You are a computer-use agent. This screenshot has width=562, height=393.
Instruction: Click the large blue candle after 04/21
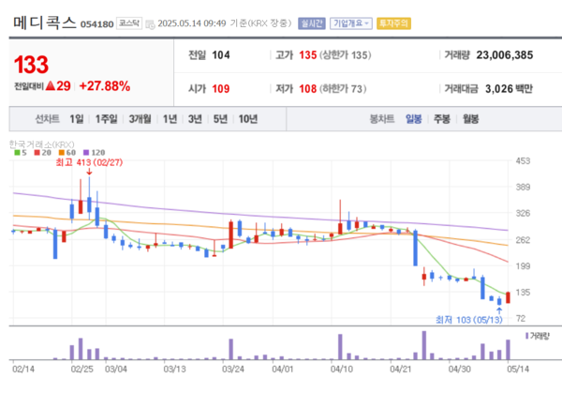415,248
